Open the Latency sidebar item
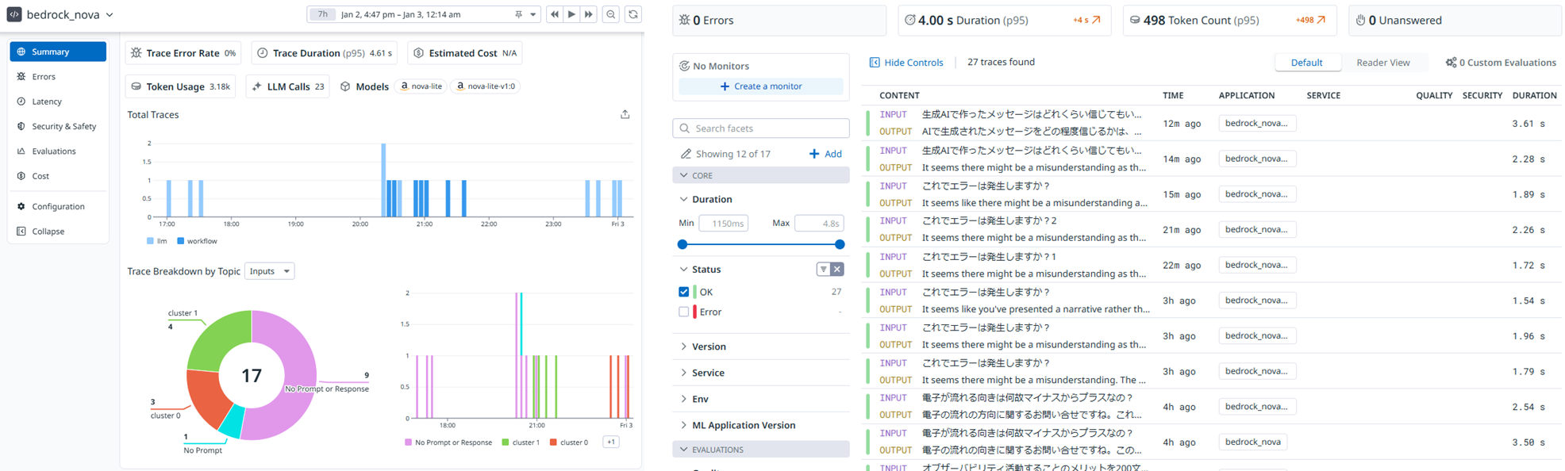Screen dimensions: 1565x471 [x=47, y=101]
